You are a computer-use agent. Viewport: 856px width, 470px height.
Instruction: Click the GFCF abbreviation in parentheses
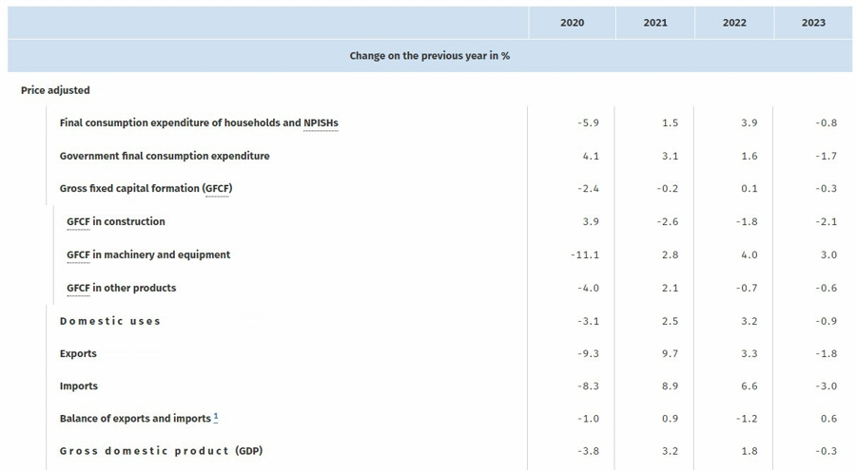[217, 189]
